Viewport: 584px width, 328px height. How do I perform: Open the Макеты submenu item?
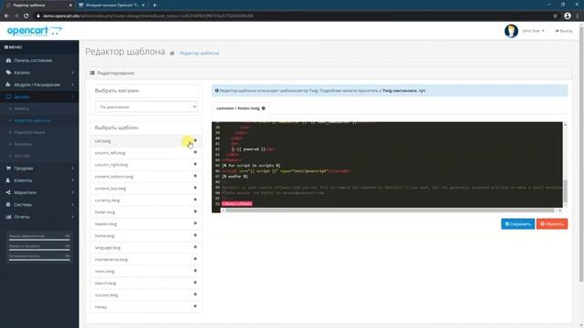click(x=22, y=108)
